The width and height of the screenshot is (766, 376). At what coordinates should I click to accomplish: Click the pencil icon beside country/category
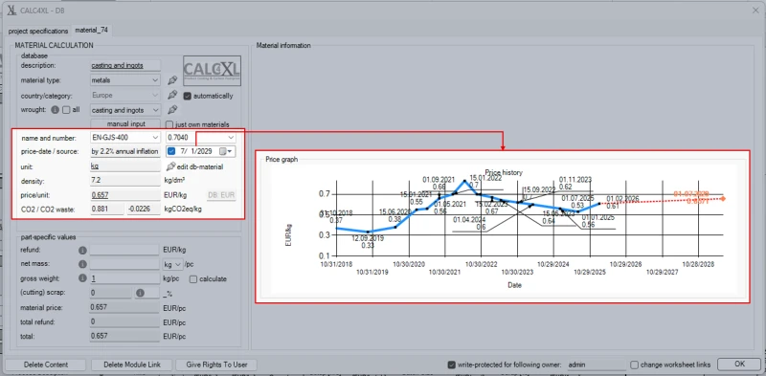(171, 95)
